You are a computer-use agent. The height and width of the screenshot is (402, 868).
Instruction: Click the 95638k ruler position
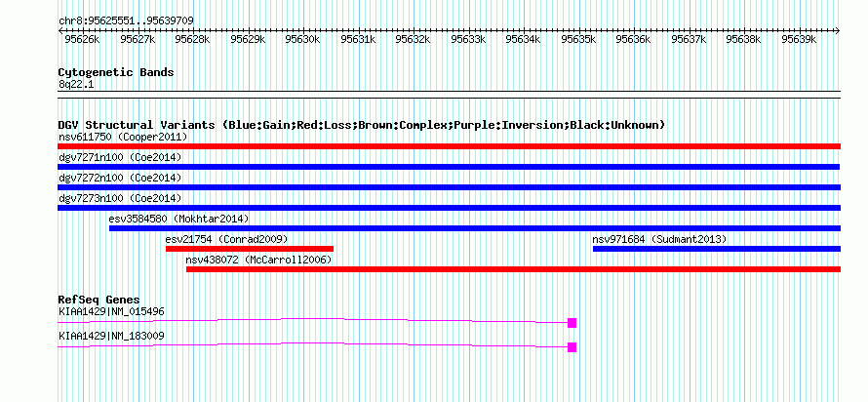[744, 39]
